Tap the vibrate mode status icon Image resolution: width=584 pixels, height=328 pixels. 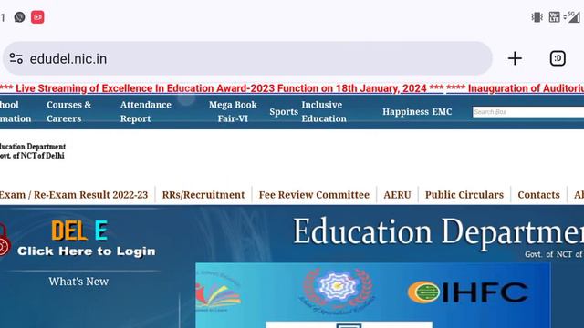(x=537, y=17)
